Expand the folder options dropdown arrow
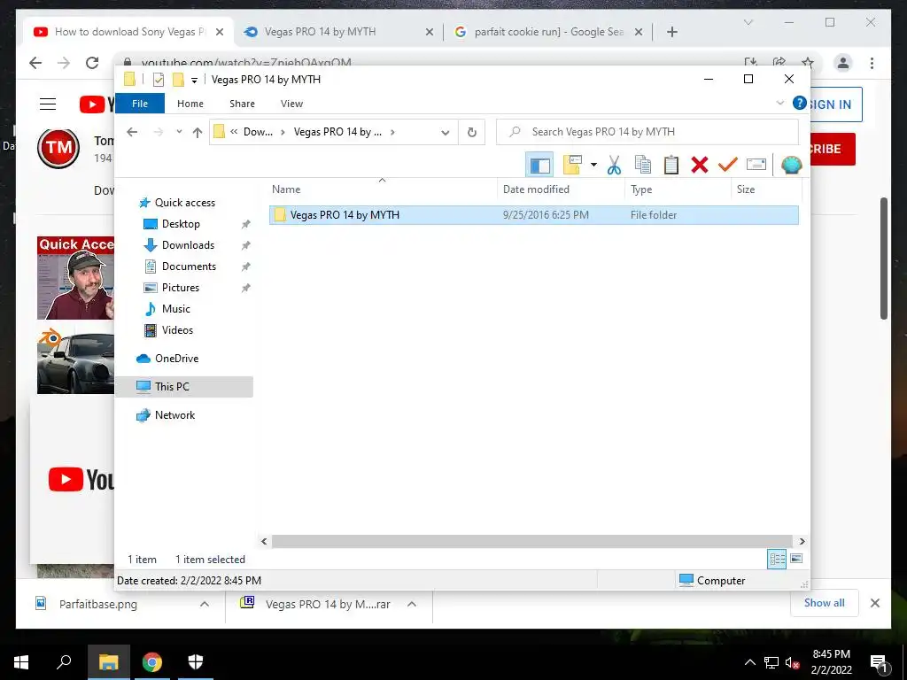 tap(593, 166)
